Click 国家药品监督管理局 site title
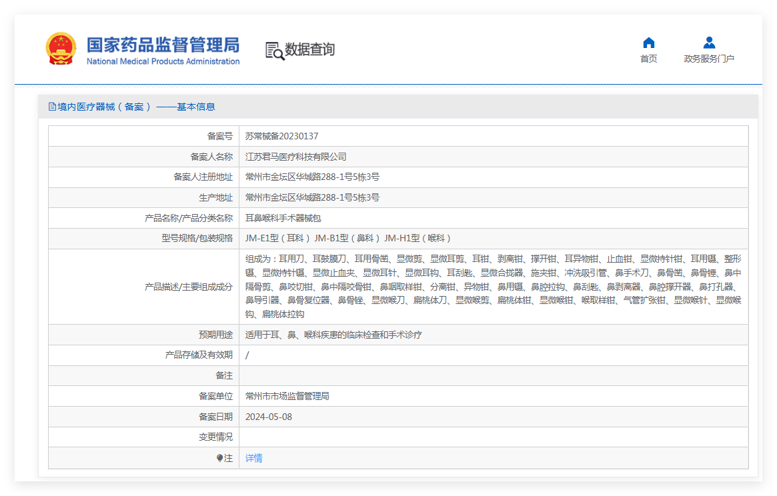 coord(163,45)
